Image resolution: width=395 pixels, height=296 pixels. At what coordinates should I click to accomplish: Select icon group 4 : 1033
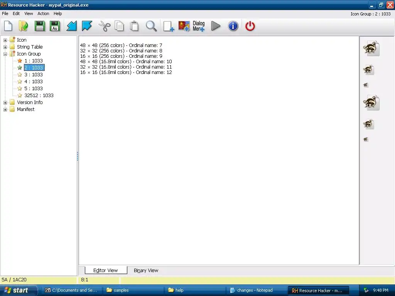[34, 82]
